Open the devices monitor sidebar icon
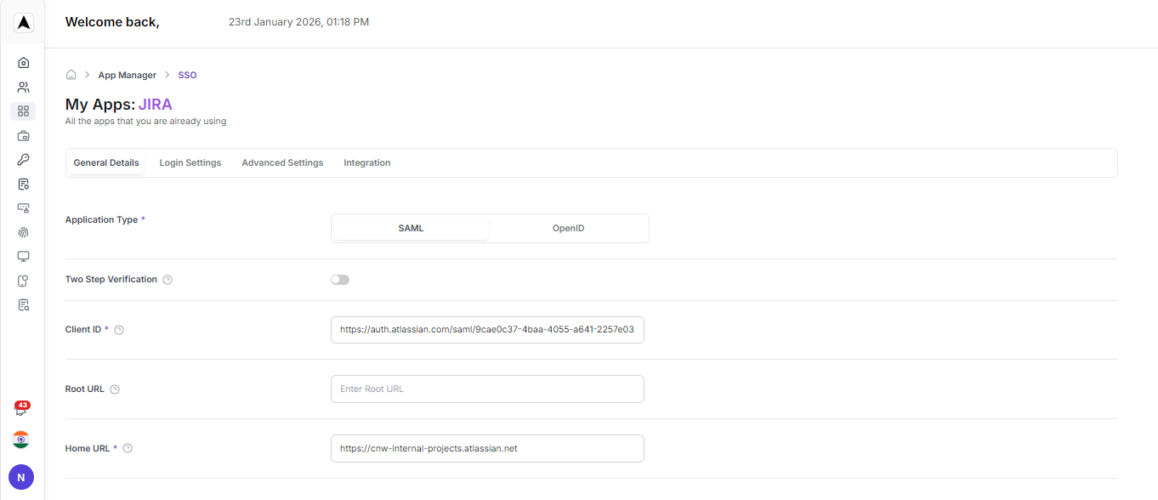The image size is (1158, 500). (23, 256)
